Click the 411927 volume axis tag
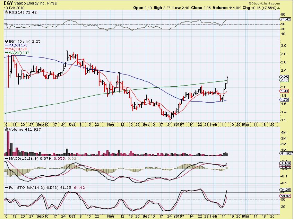Image resolution: width=294 pixels, height=220 pixels. (x=286, y=153)
